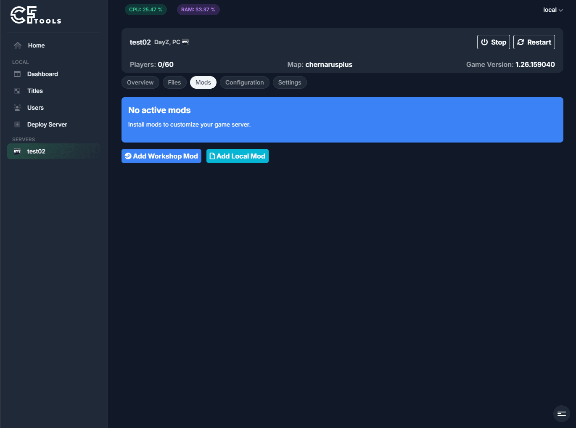Open Titles from the sidebar

[54, 91]
